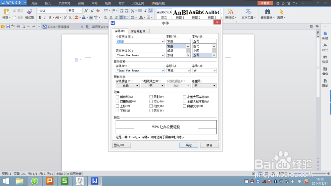This screenshot has width=331, height=186.
Task: Open the Page Layout 页面布局 ribbon tab
Action: point(65,3)
